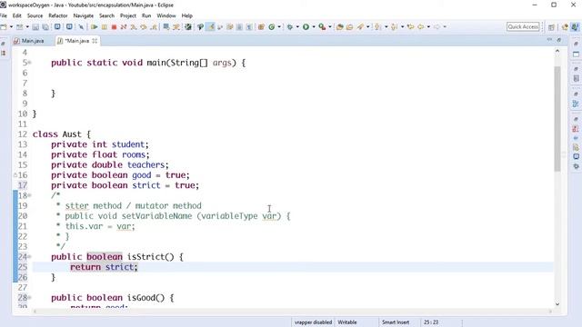Image resolution: width=582 pixels, height=327 pixels.
Task: Open the Refactor menu
Action: pos(58,15)
